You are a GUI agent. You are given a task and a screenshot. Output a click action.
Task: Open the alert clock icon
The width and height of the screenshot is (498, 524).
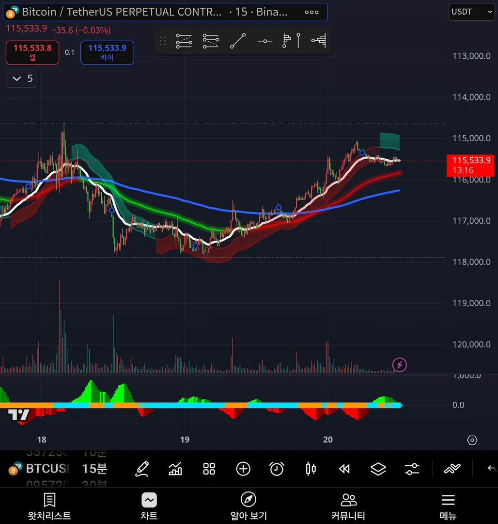[277, 469]
